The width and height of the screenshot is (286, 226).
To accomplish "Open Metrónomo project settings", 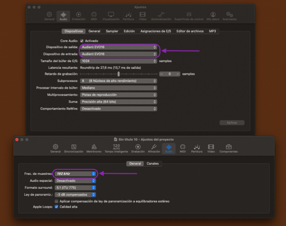I will [94, 148].
